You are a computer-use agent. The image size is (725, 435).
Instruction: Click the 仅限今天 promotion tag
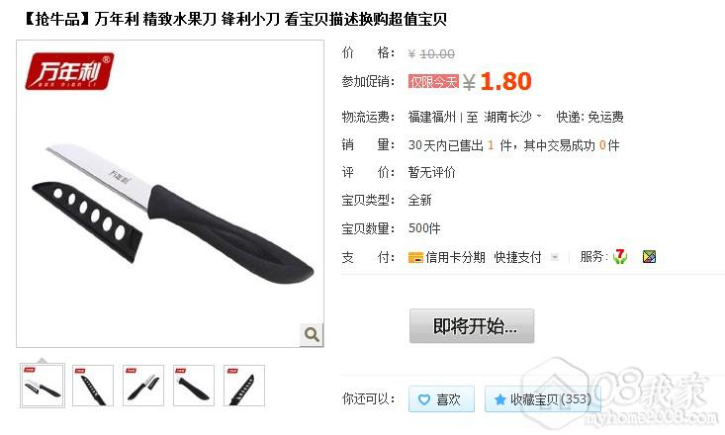coord(433,82)
